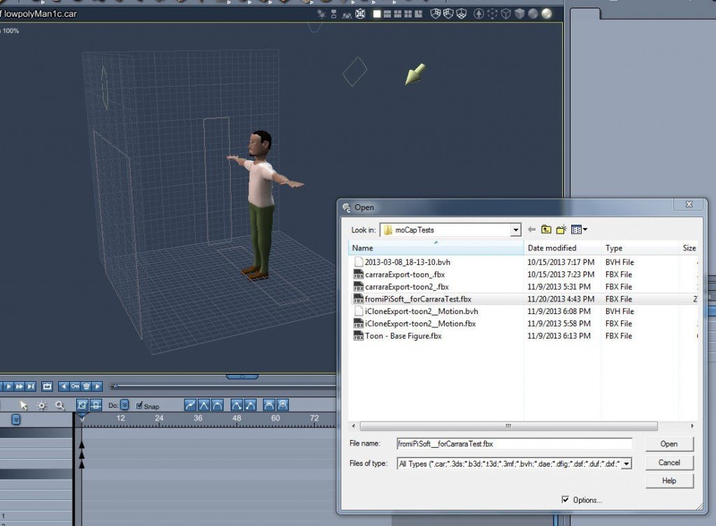Go back to the previous folder arrow
The image size is (716, 526).
point(531,229)
